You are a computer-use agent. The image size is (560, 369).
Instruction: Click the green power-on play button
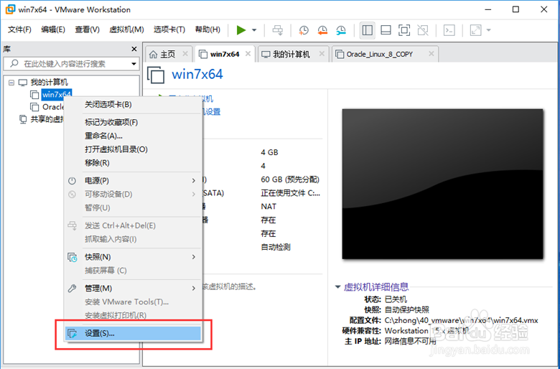(241, 30)
